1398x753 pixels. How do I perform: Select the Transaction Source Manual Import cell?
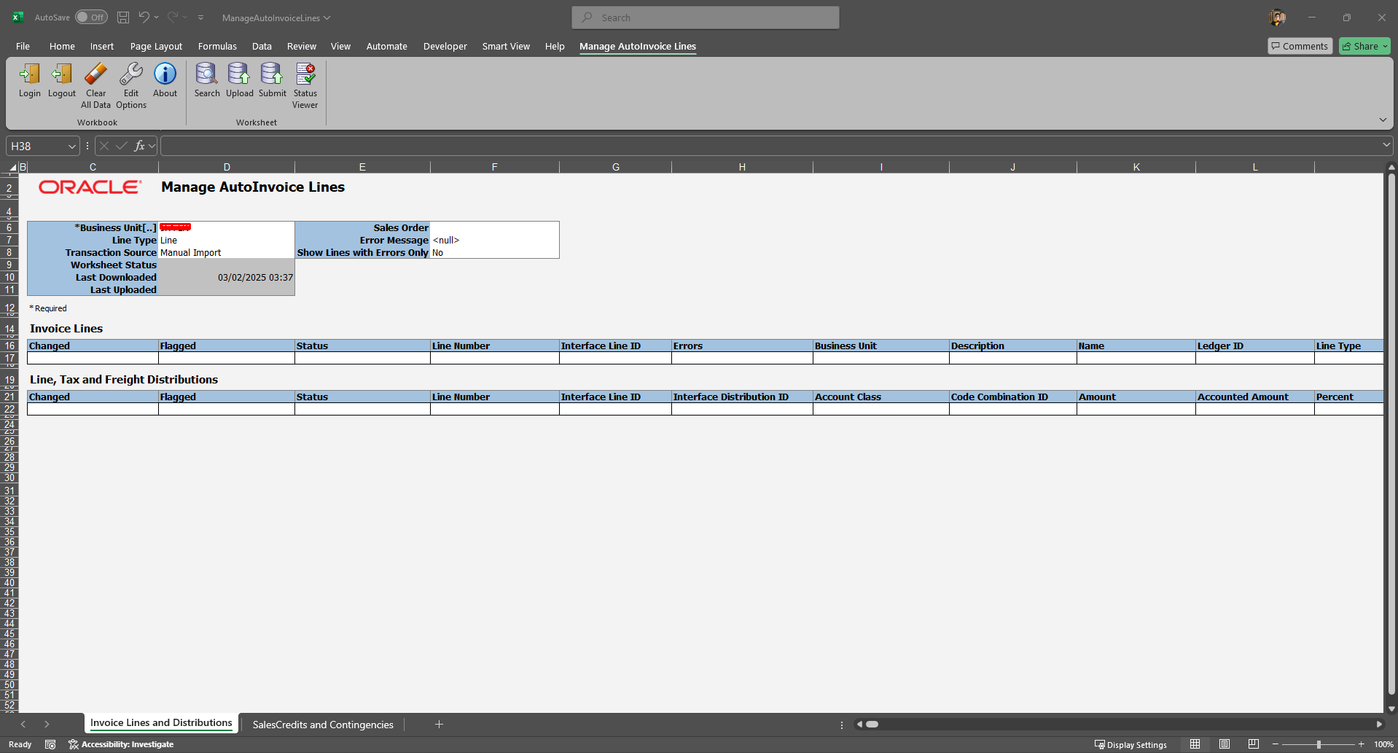tap(227, 252)
